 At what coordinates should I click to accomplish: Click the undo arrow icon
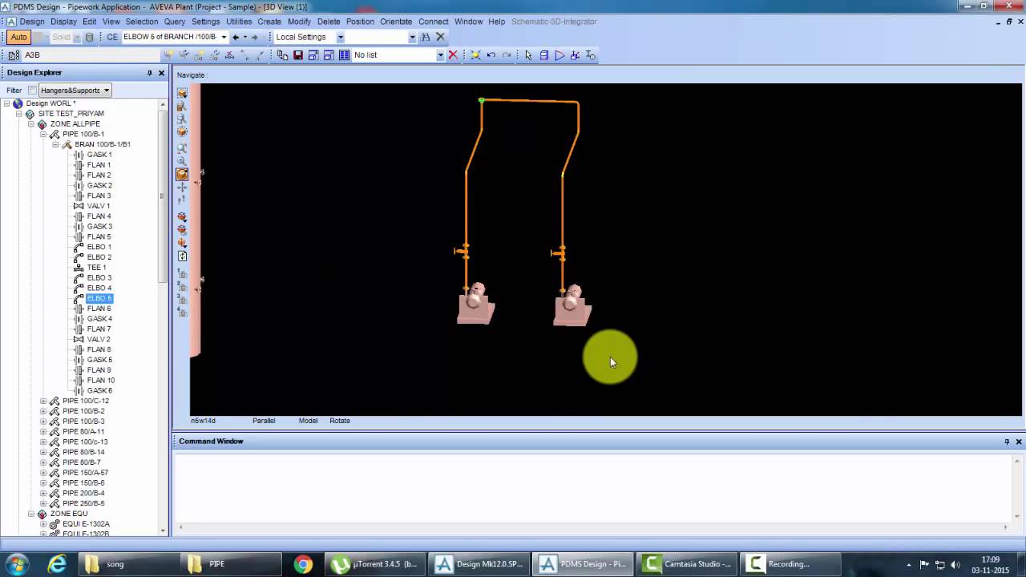(x=491, y=55)
